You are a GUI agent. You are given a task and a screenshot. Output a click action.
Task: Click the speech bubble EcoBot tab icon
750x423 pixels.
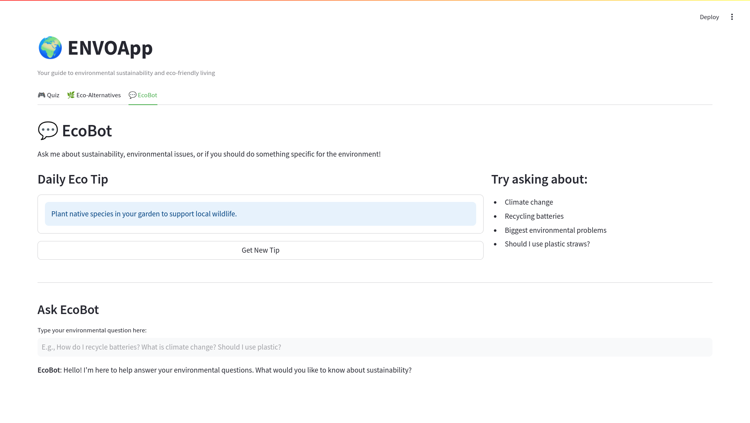(x=132, y=95)
